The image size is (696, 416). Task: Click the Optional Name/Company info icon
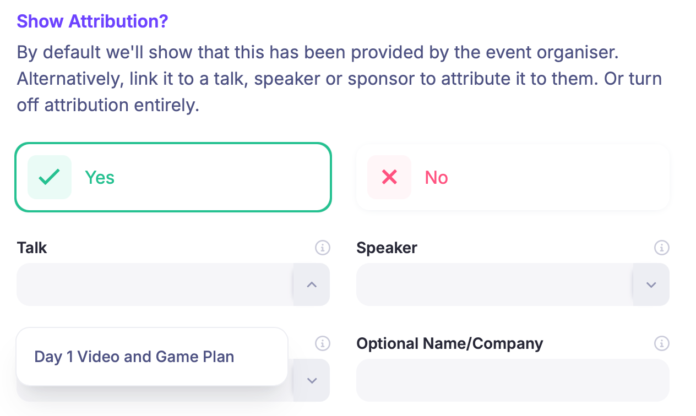click(662, 343)
